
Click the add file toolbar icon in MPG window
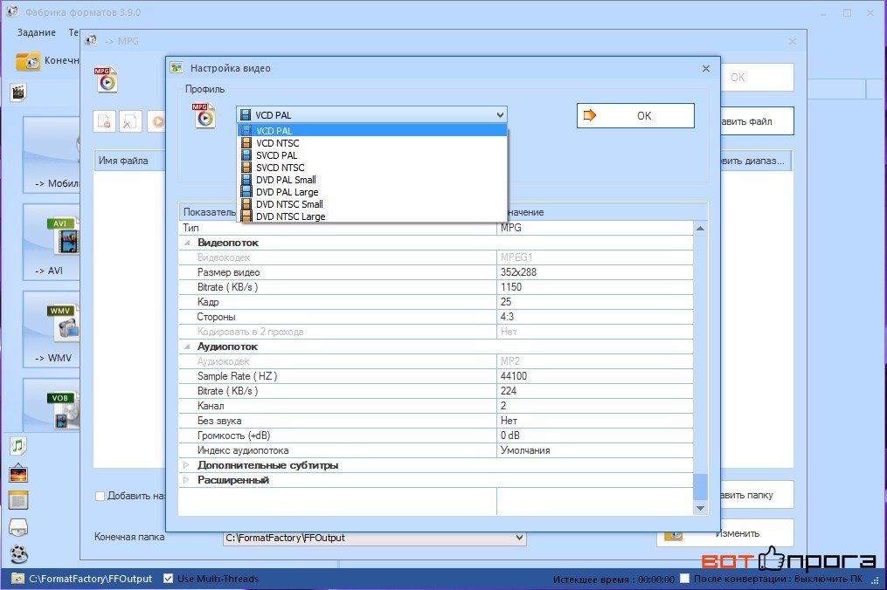[105, 121]
